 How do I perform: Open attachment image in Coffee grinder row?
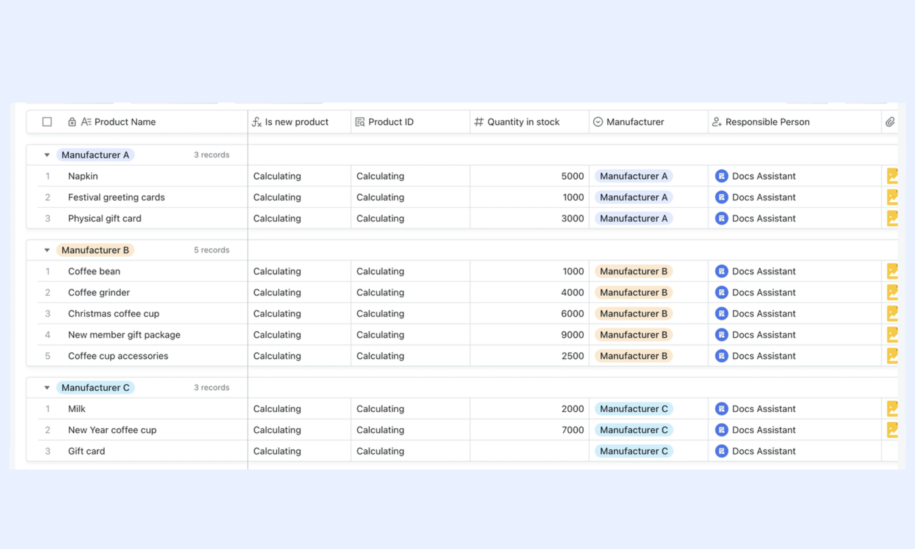(x=892, y=292)
